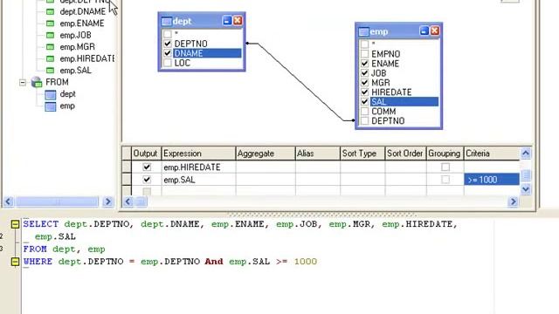
Task: Click the Criteria column header
Action: tap(492, 154)
